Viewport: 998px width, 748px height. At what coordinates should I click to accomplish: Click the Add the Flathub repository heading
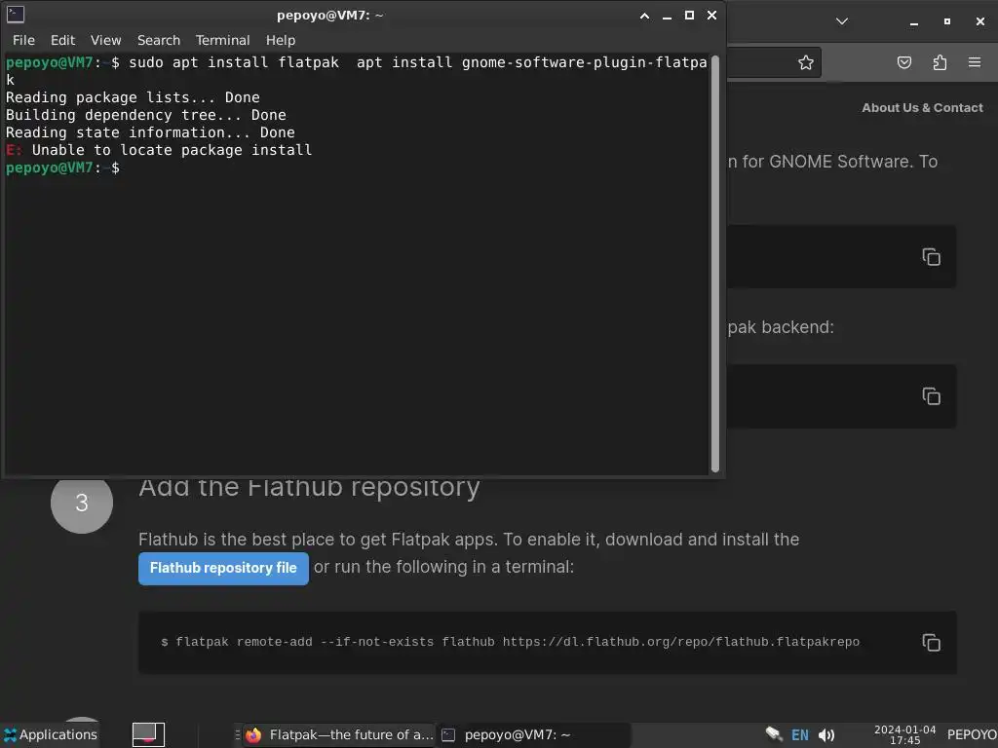[x=309, y=488]
